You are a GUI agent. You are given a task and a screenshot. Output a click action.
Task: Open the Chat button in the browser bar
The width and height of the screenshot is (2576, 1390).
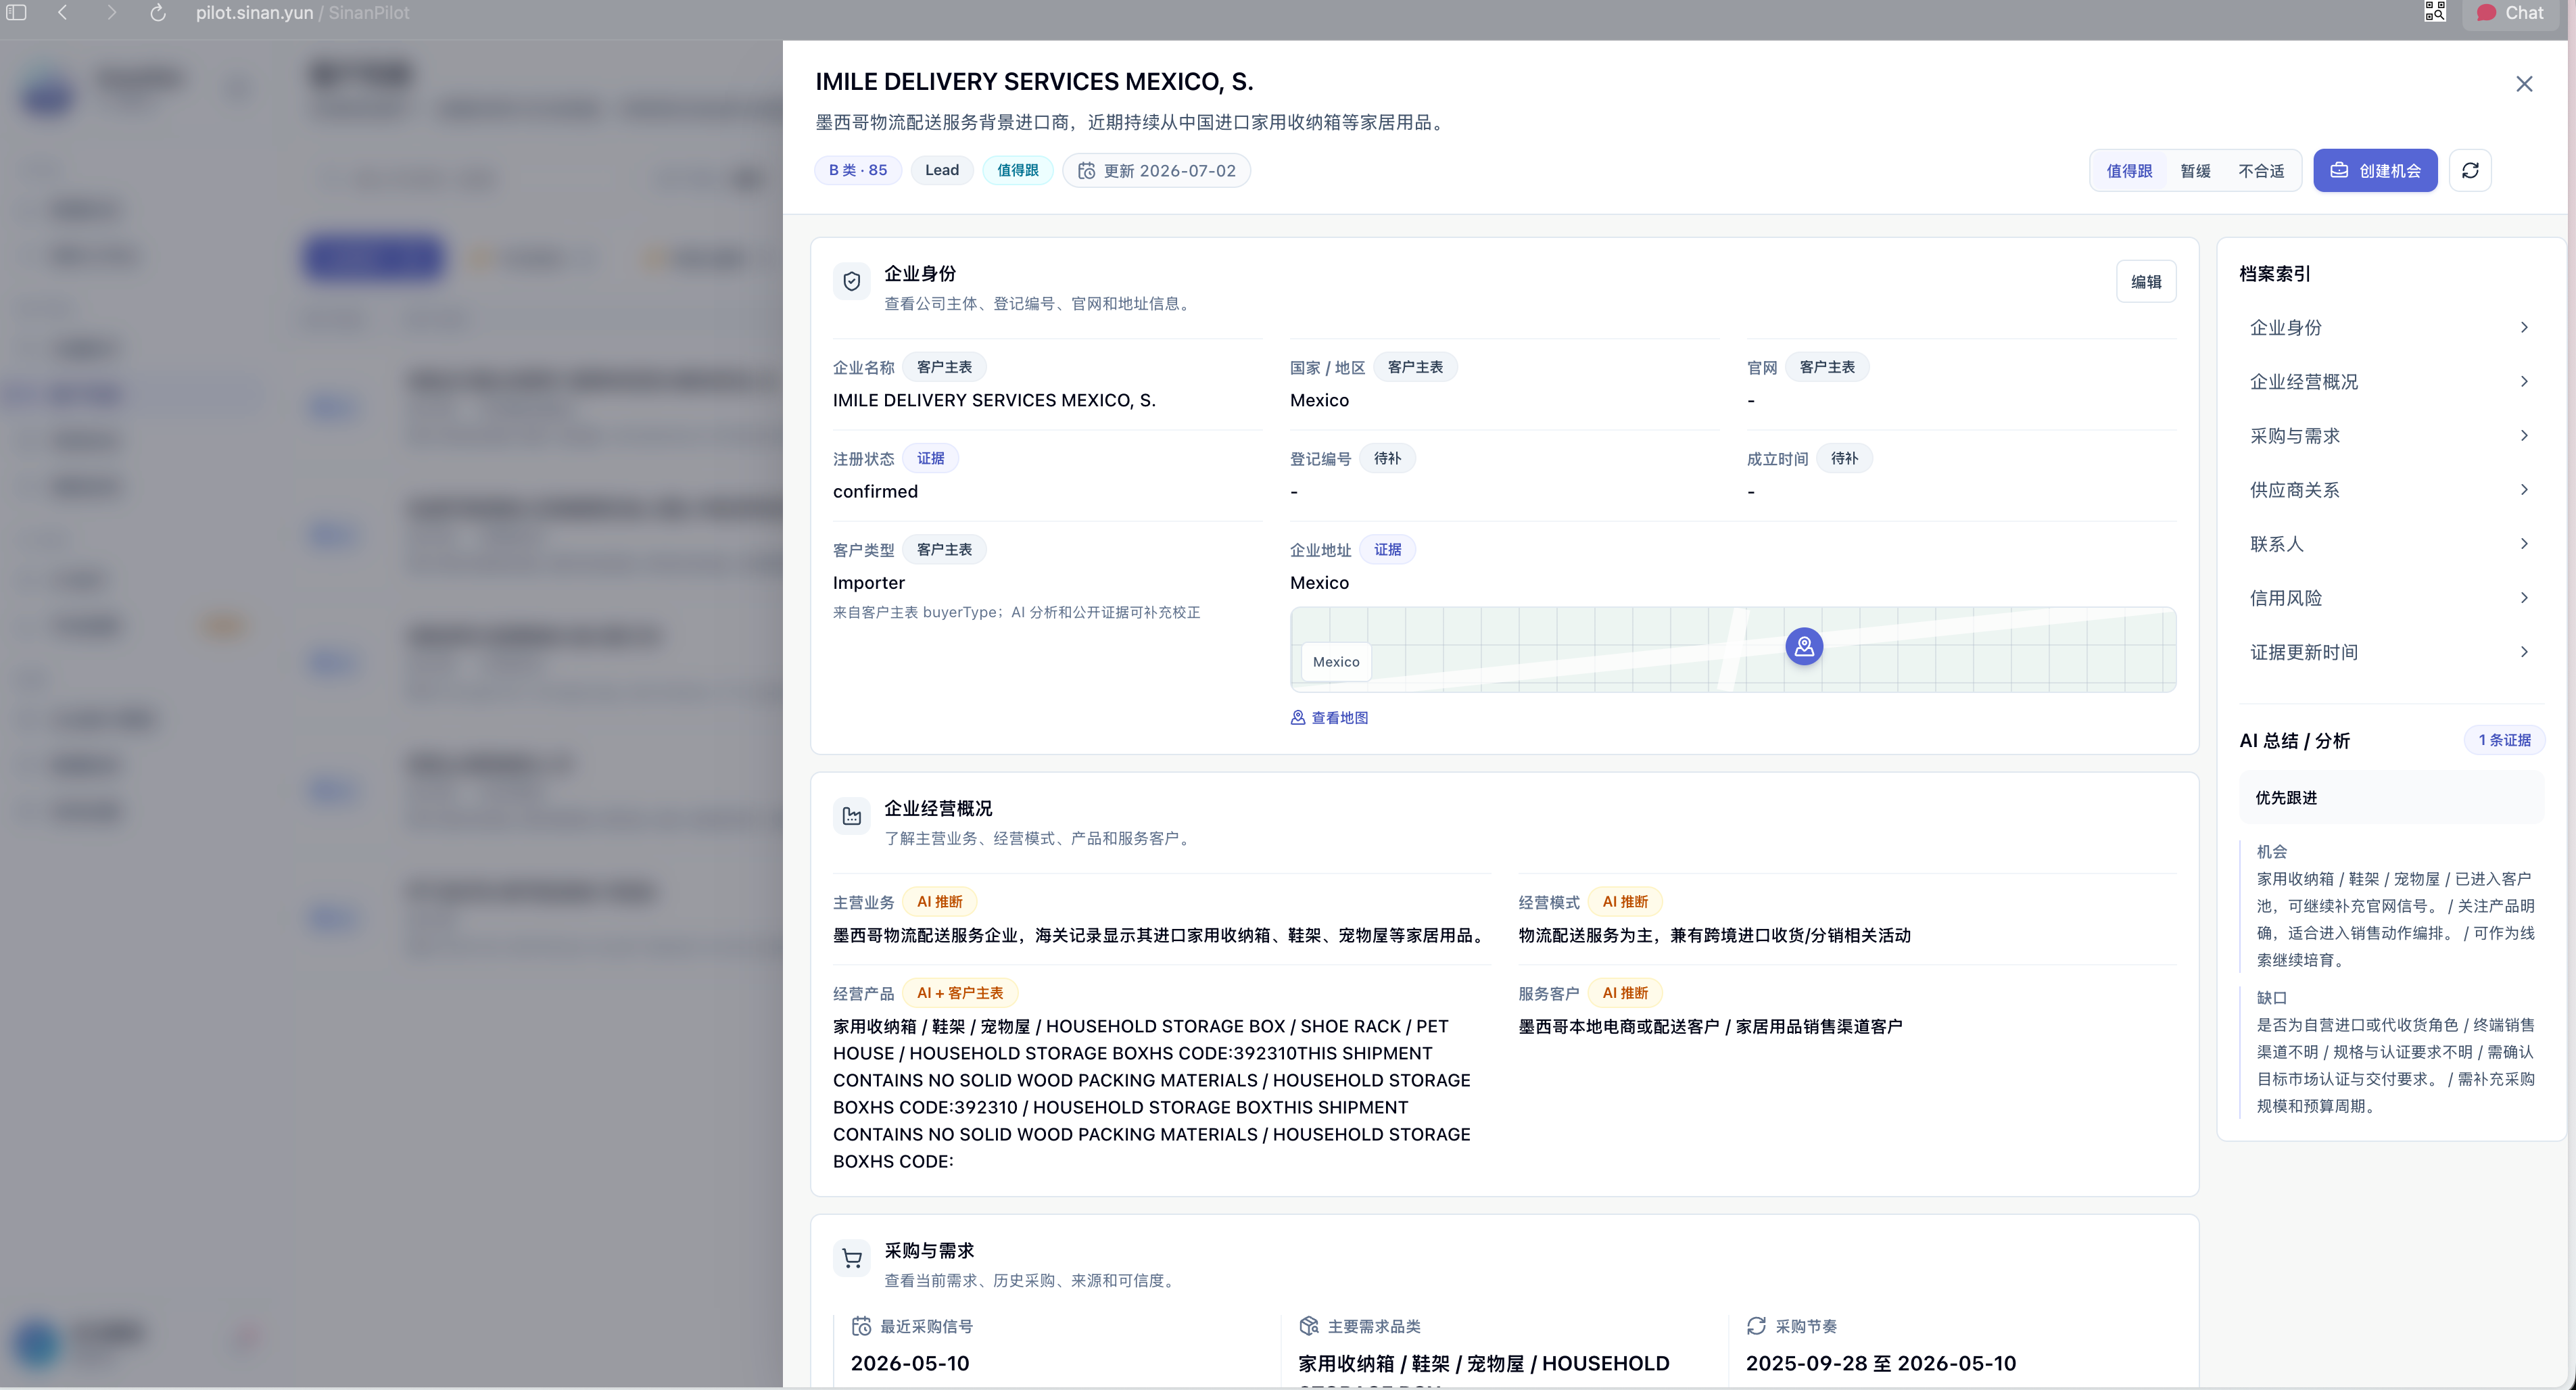coord(2510,13)
